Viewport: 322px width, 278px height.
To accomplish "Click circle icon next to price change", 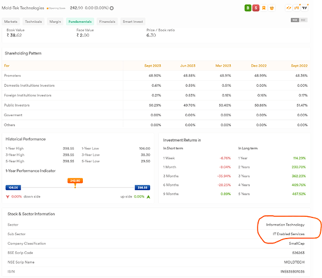I will tap(112, 8).
